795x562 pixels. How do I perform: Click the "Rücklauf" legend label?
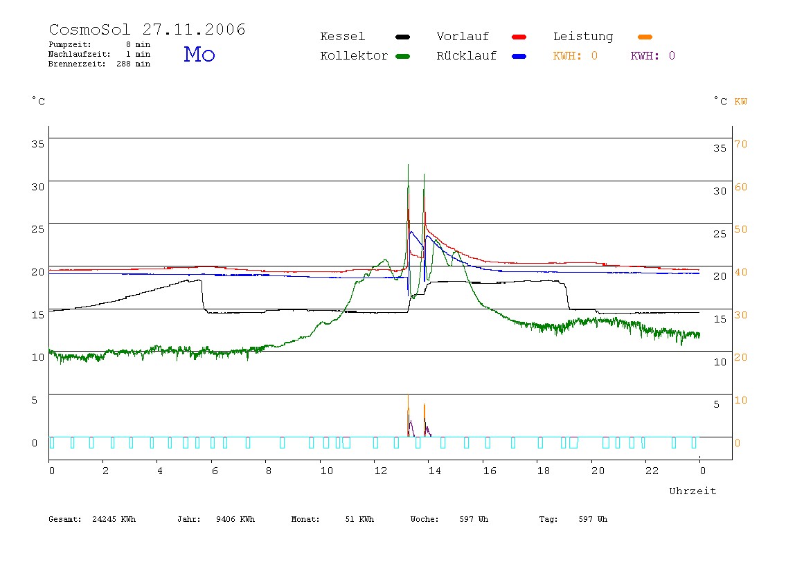[467, 56]
